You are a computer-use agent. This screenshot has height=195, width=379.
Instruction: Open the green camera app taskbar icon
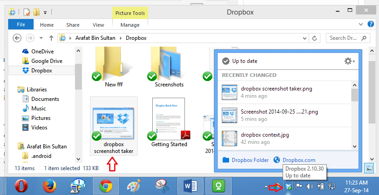click(218, 186)
